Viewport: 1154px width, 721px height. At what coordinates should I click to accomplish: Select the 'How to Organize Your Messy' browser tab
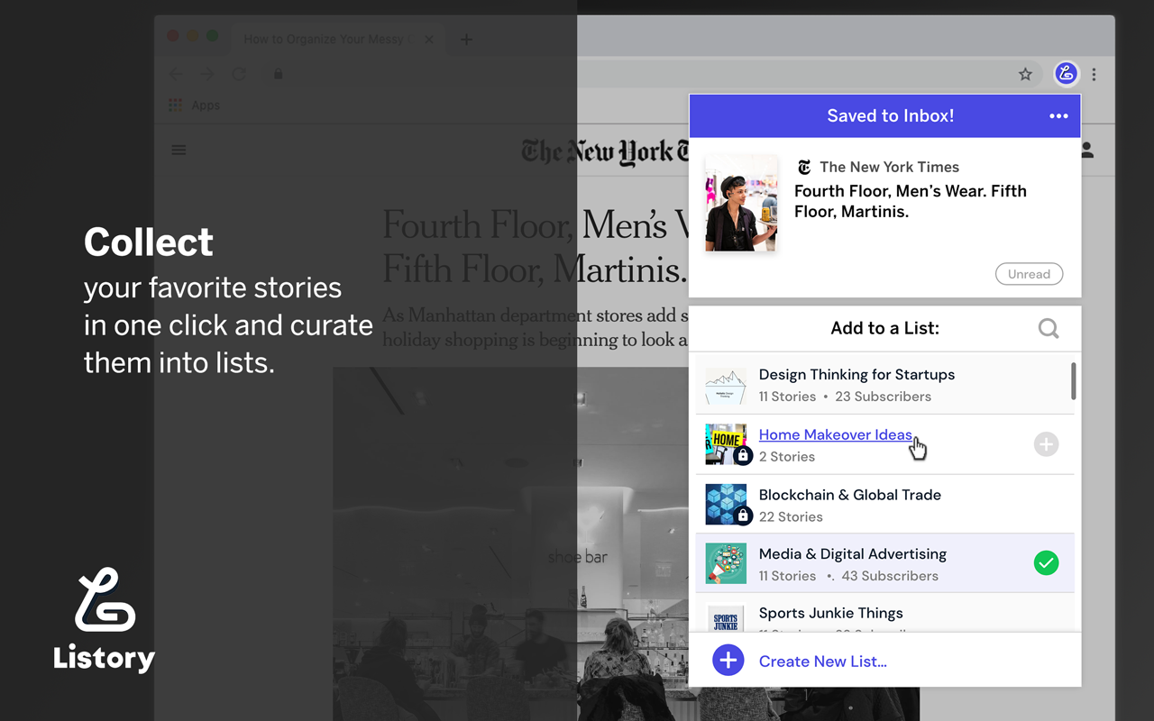click(339, 40)
